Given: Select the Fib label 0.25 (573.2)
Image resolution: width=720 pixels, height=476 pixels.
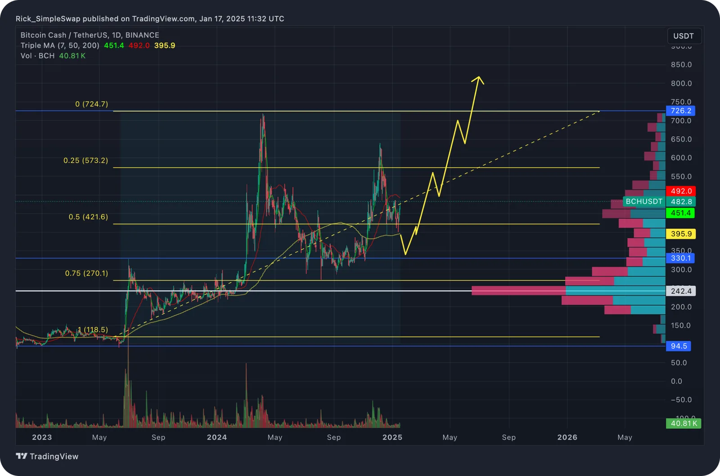Looking at the screenshot, I should click(x=85, y=160).
